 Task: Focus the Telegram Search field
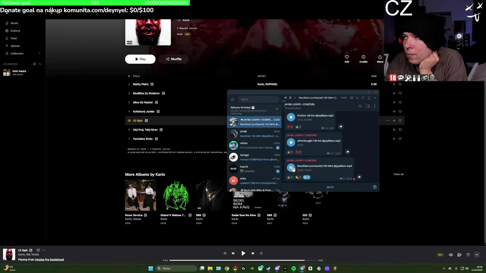tap(258, 99)
